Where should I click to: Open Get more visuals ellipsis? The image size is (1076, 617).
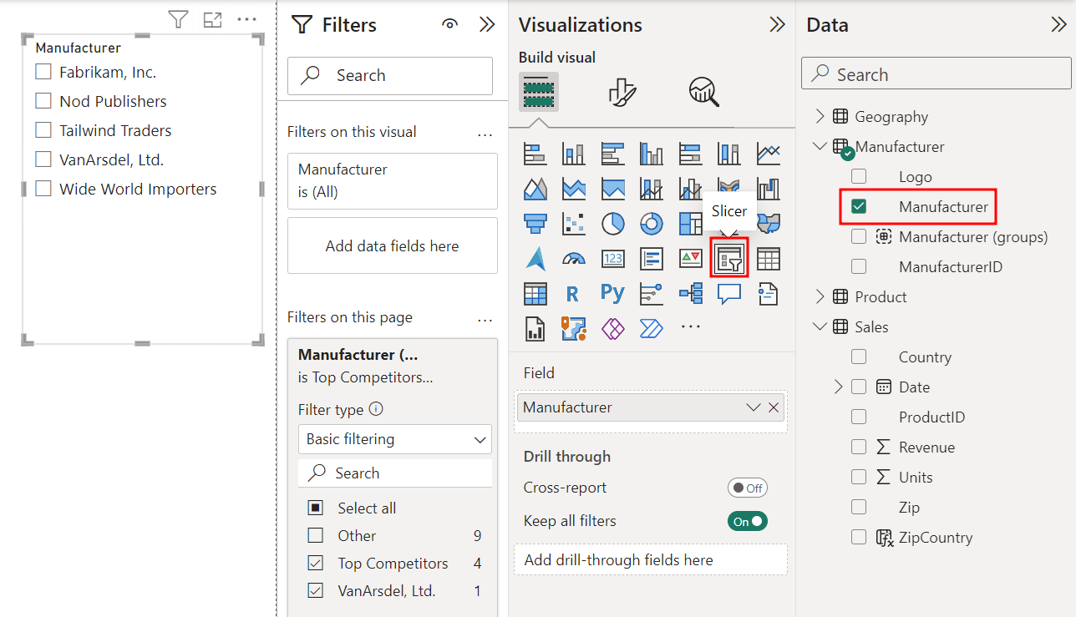point(690,327)
